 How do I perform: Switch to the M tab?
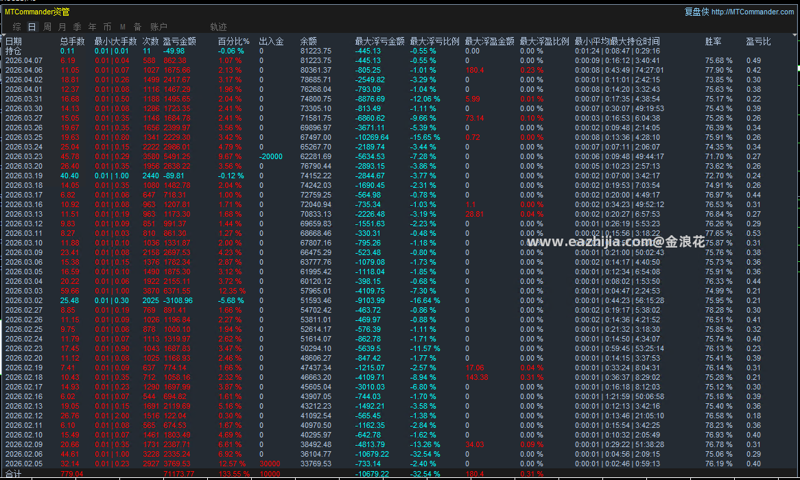pyautogui.click(x=122, y=27)
